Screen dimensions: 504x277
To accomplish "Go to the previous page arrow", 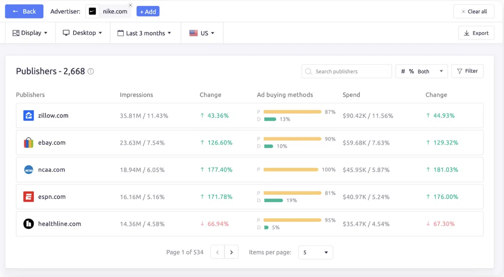I will tap(218, 252).
